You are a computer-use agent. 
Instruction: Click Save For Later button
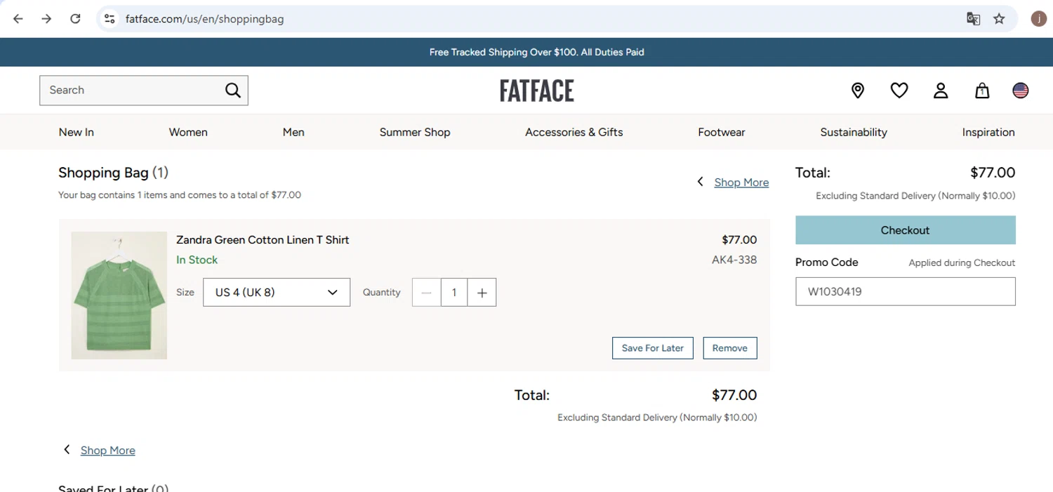[653, 348]
